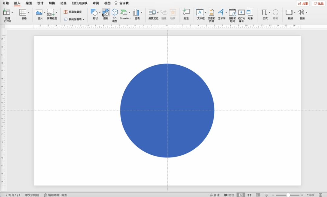Open the Animations (动画) tab
Screen dimensions: 327x197
pos(63,3)
